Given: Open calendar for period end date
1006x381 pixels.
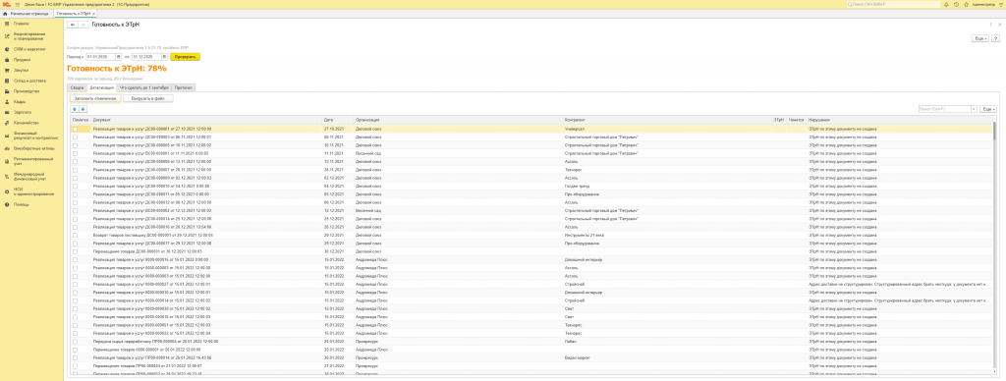Looking at the screenshot, I should (x=163, y=56).
